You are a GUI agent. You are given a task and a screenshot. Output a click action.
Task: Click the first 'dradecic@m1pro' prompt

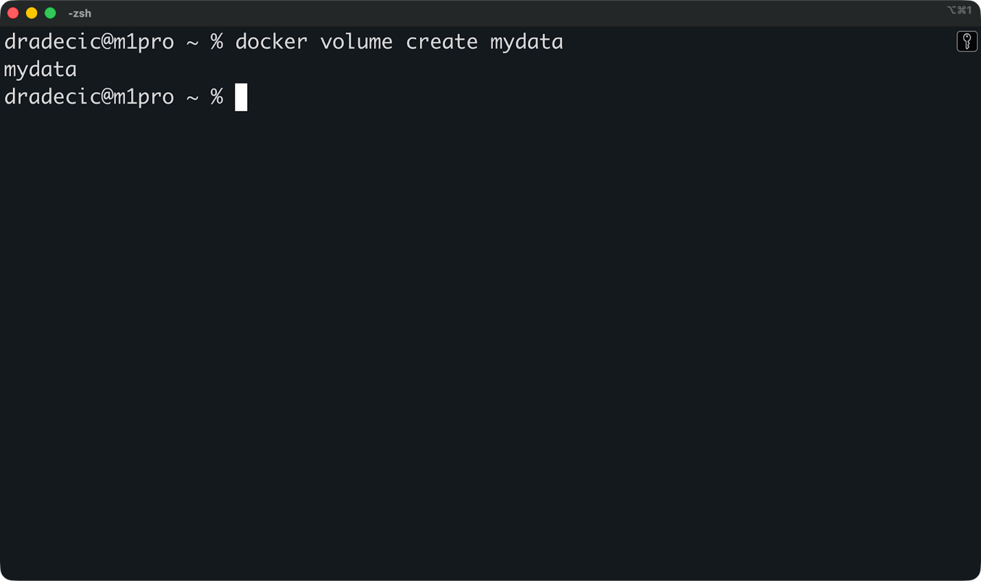tap(89, 42)
